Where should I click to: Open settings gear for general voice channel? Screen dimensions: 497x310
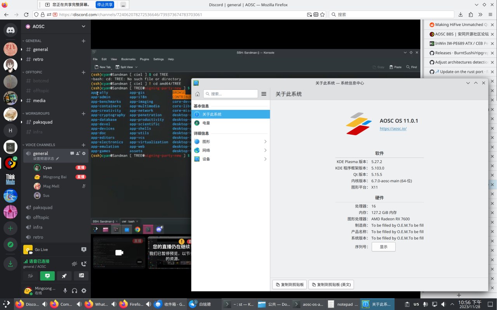coord(83,154)
